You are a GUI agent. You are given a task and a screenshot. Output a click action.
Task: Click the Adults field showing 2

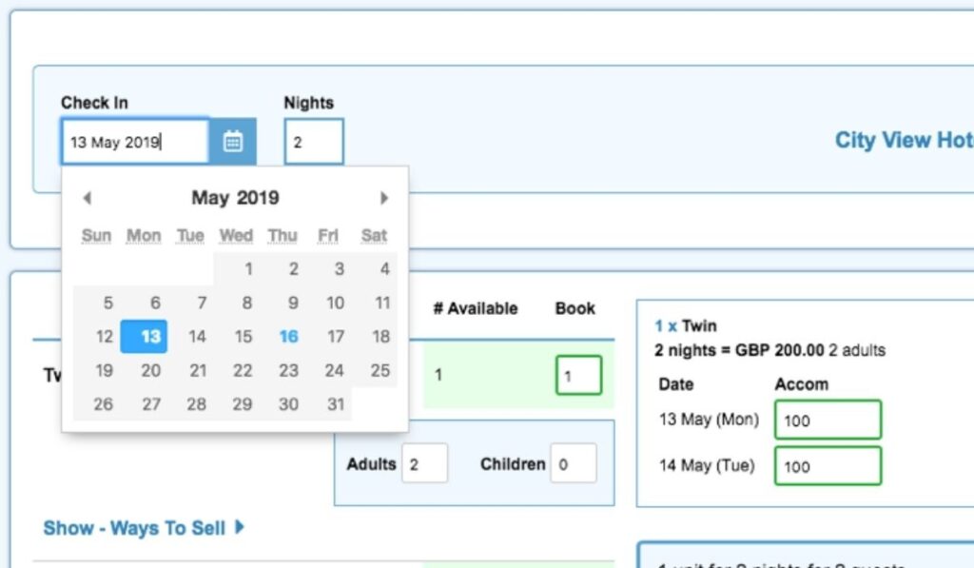tap(425, 463)
